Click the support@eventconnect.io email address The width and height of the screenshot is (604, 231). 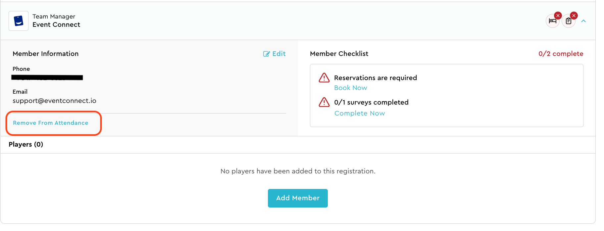[54, 101]
